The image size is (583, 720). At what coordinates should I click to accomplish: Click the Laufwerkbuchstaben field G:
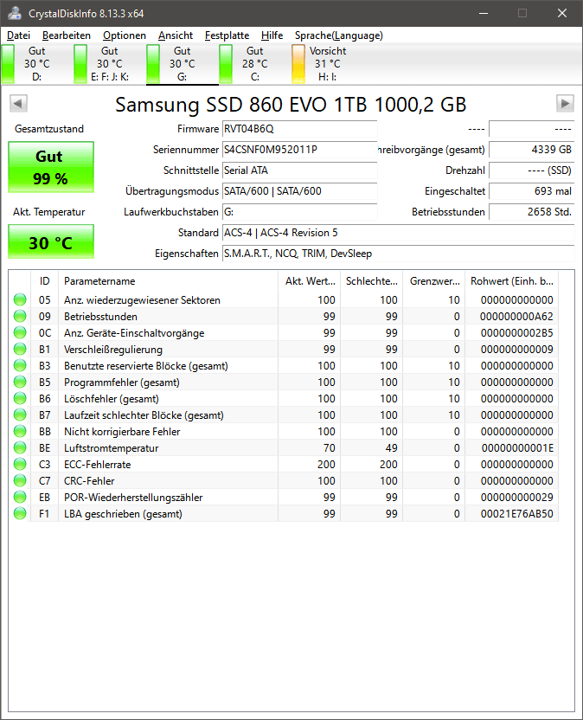(x=300, y=212)
